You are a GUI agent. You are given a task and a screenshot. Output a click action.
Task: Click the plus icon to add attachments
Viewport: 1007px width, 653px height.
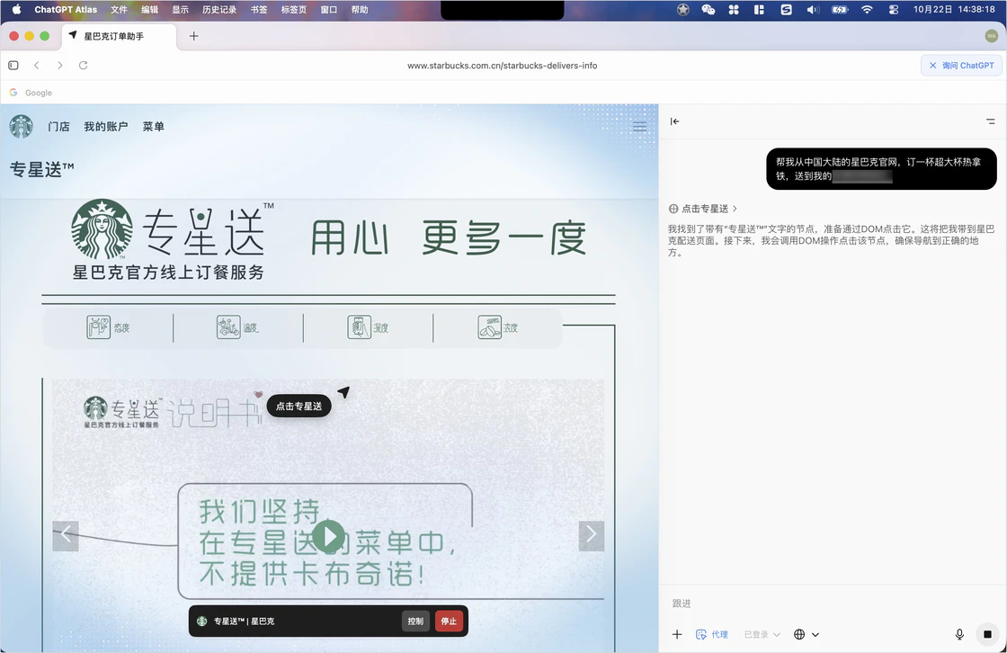(677, 634)
